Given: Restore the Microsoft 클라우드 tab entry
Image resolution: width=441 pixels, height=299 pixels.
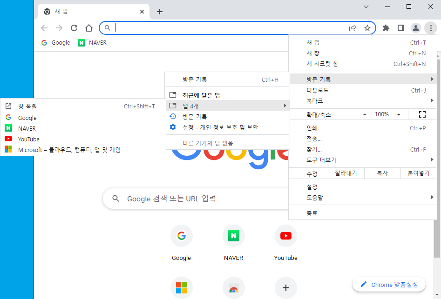Looking at the screenshot, I should click(x=83, y=150).
